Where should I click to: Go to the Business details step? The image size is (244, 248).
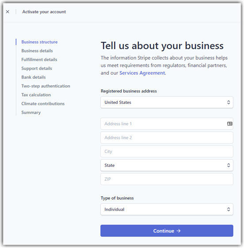pyautogui.click(x=37, y=51)
